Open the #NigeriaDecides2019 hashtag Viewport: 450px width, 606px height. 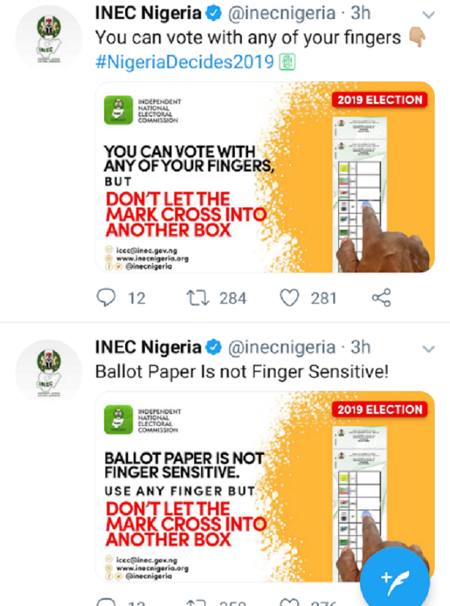pyautogui.click(x=184, y=62)
